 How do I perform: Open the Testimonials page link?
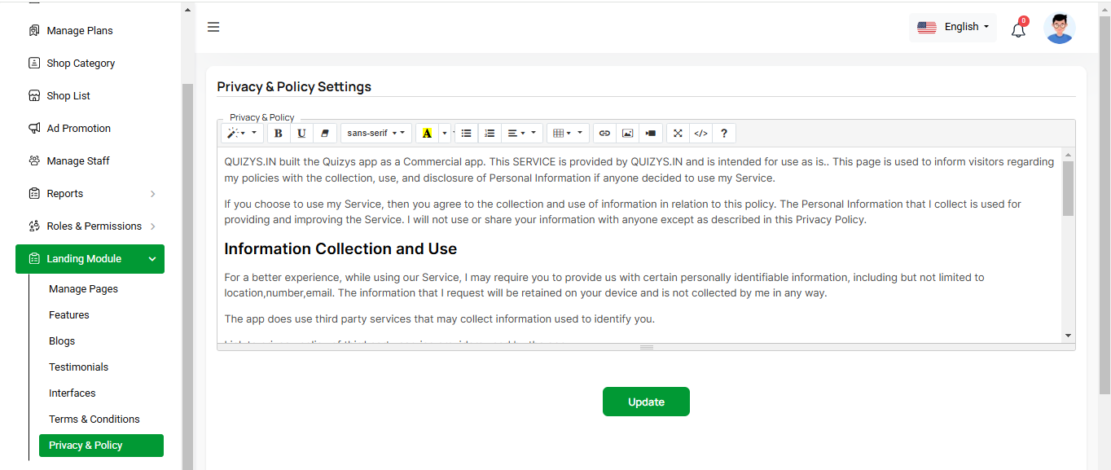pos(78,367)
